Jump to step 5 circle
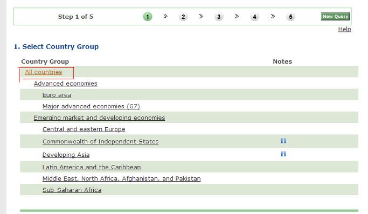Viewport: 368px width, 214px height. click(290, 17)
